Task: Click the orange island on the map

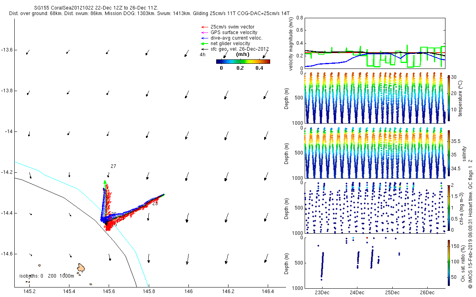Action: tap(82, 268)
